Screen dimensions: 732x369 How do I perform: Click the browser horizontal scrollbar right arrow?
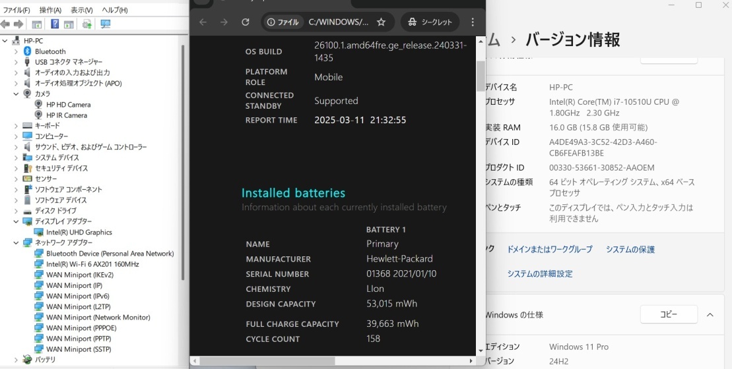471,360
